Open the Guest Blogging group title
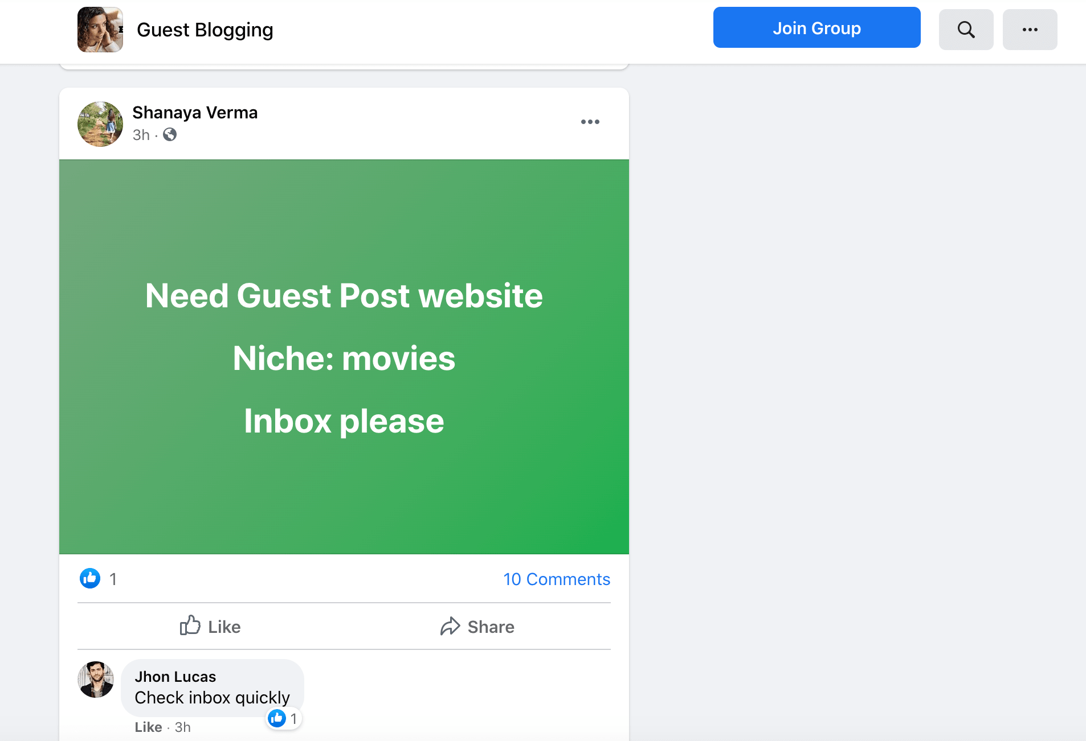Screen dimensions: 1086x741 205,30
